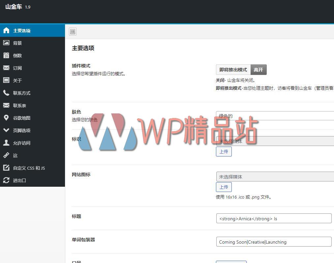Expand the 页脚选项 section chevron
This screenshot has height=263, width=334.
coord(6,130)
